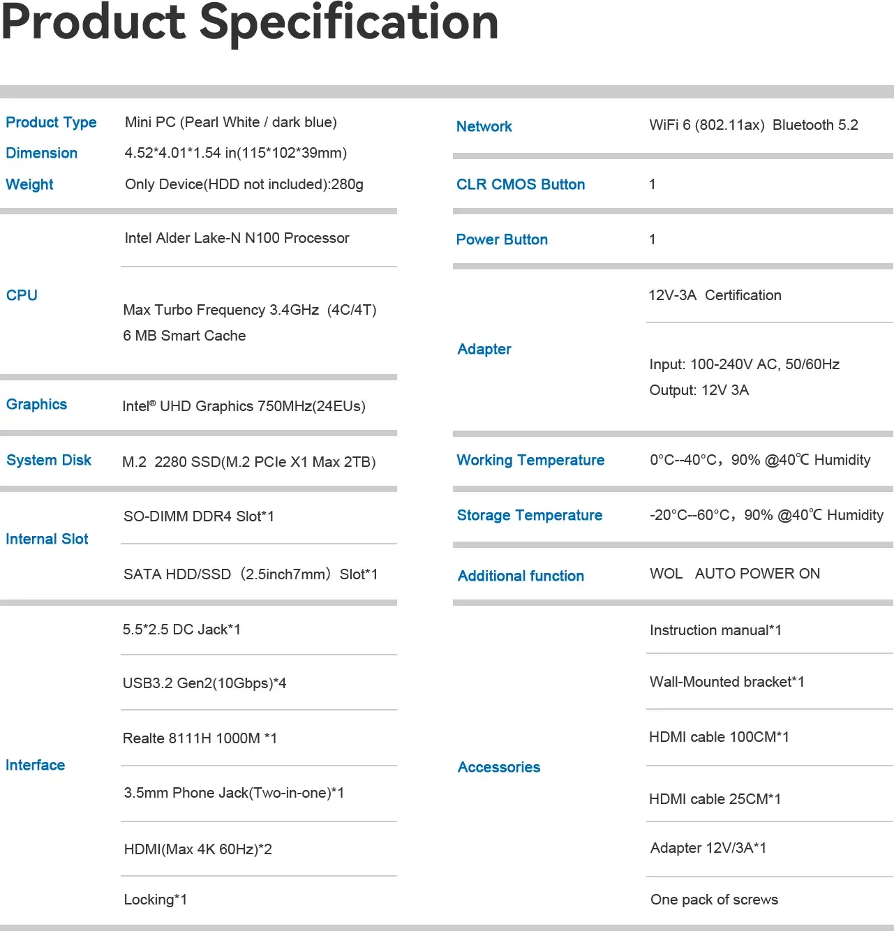The image size is (894, 931).
Task: Click the Internal Slot label
Action: (x=47, y=539)
